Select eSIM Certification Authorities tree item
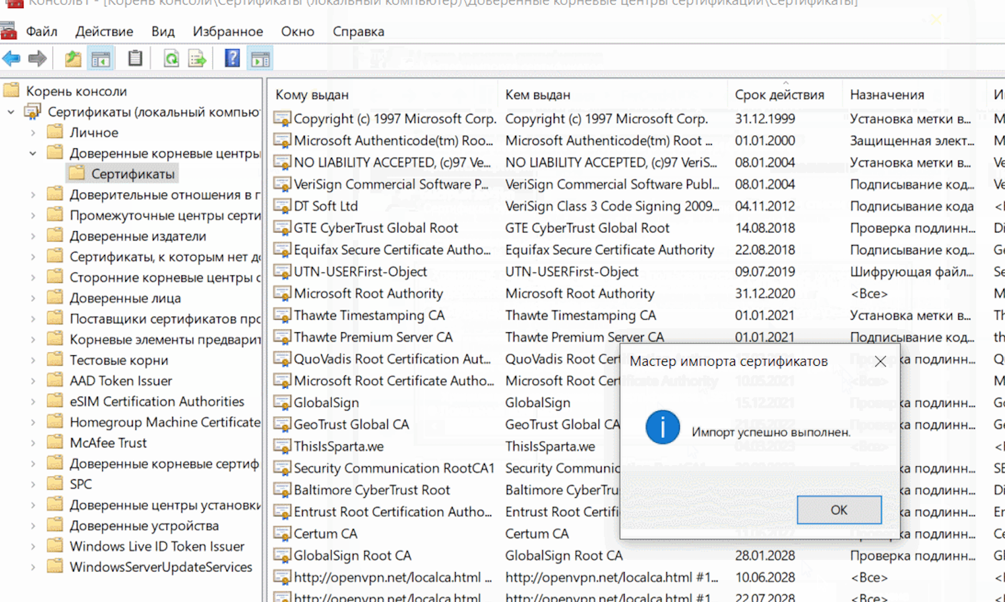 click(156, 401)
